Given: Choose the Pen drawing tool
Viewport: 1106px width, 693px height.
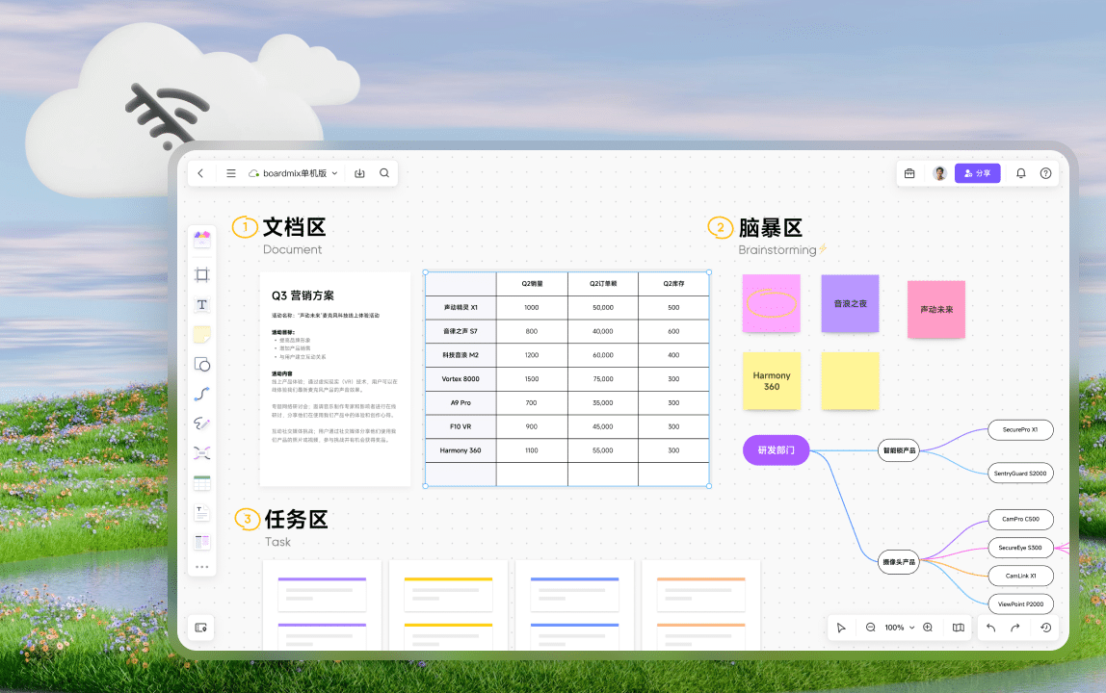Looking at the screenshot, I should 201,423.
